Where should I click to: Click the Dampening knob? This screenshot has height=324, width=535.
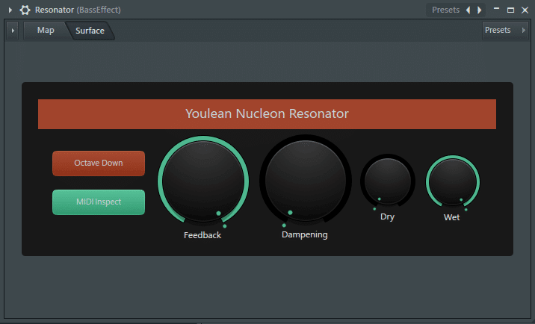306,180
